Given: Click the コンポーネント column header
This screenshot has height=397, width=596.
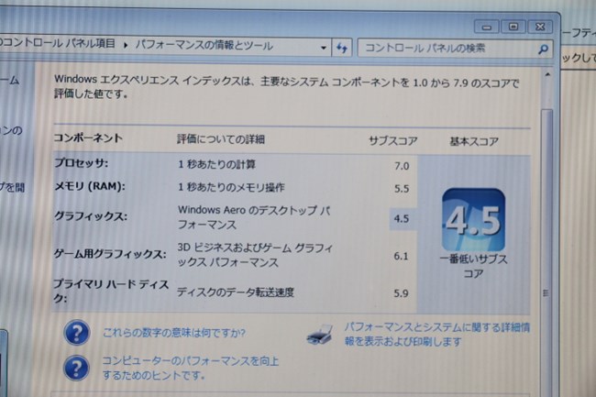Looking at the screenshot, I should point(88,138).
